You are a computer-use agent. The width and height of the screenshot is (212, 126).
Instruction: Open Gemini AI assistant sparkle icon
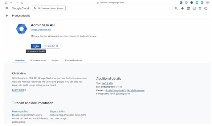coord(182,8)
